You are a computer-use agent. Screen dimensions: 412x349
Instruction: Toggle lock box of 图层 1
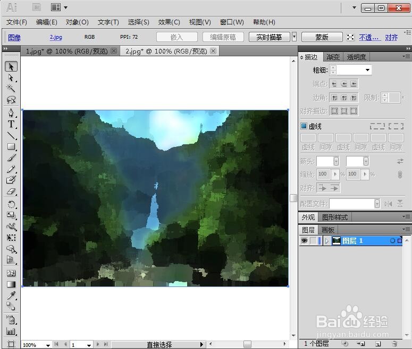(313, 241)
